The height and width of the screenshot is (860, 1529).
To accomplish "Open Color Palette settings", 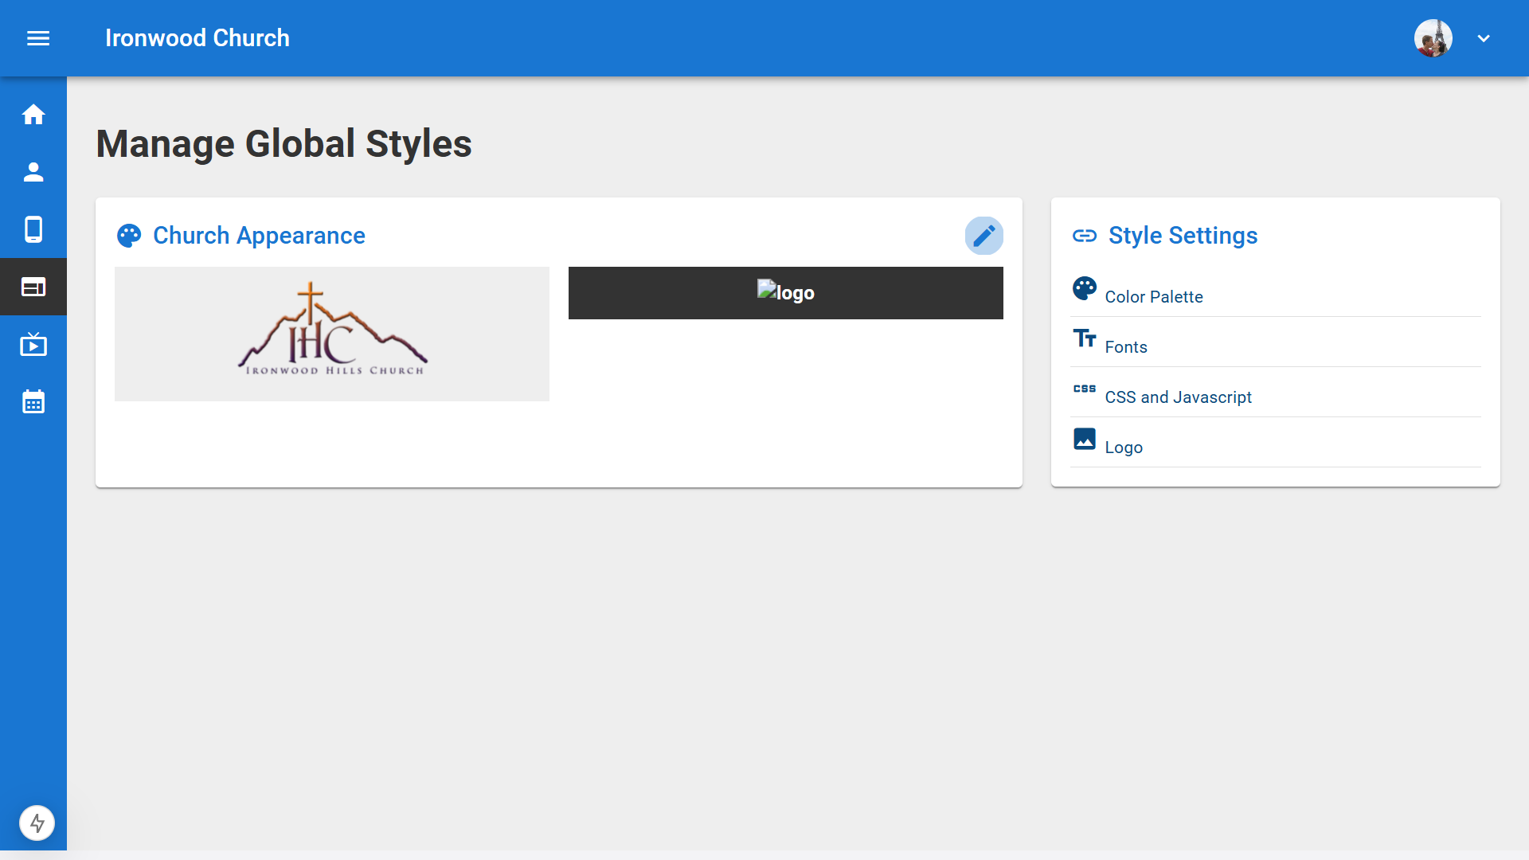I will (1153, 297).
